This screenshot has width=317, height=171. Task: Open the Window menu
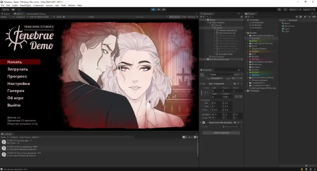click(x=72, y=6)
